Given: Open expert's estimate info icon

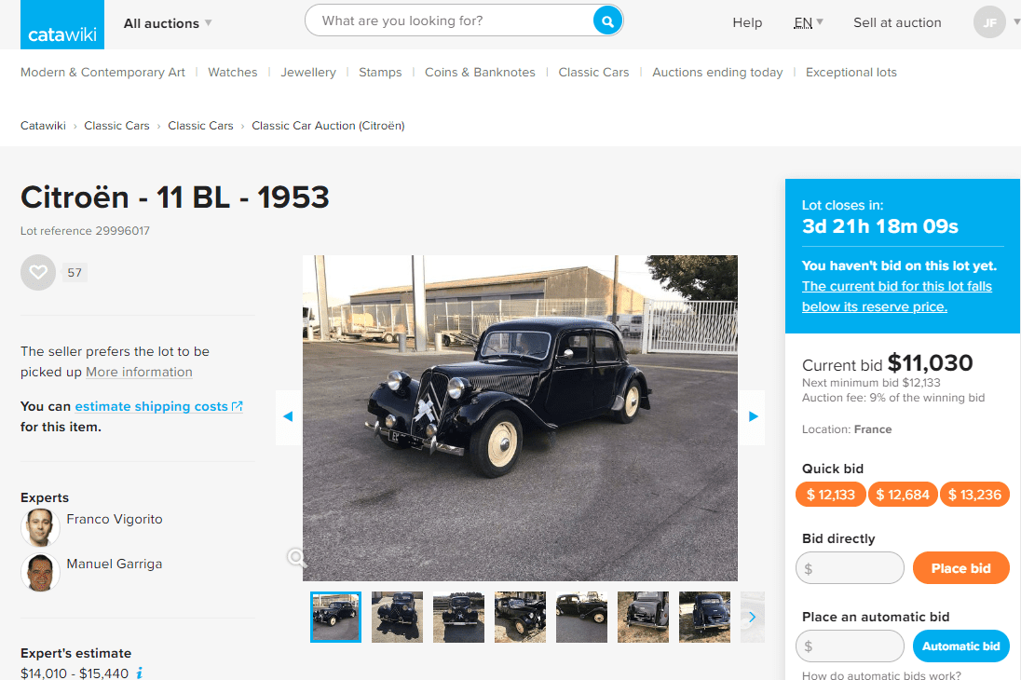Looking at the screenshot, I should click(140, 673).
